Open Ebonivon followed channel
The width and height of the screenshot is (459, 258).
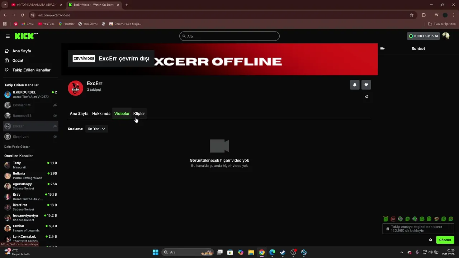(30, 137)
